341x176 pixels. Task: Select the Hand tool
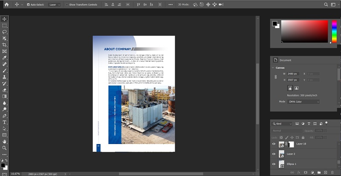click(4, 141)
